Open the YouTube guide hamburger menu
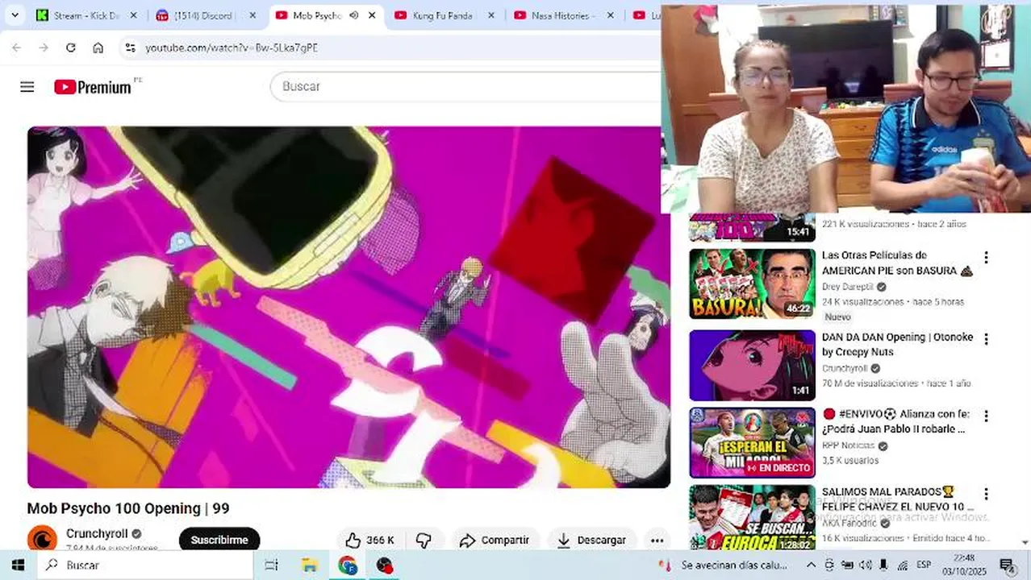The height and width of the screenshot is (580, 1031). 27,87
